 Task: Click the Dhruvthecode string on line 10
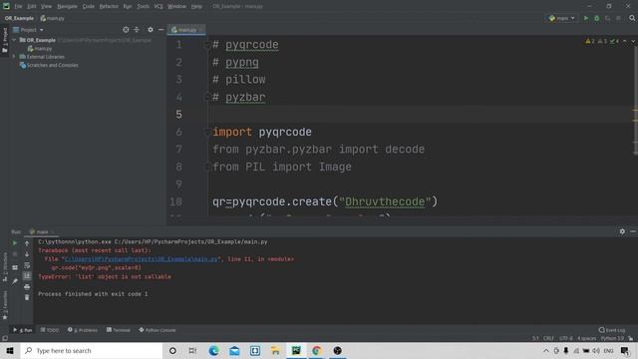pos(385,201)
